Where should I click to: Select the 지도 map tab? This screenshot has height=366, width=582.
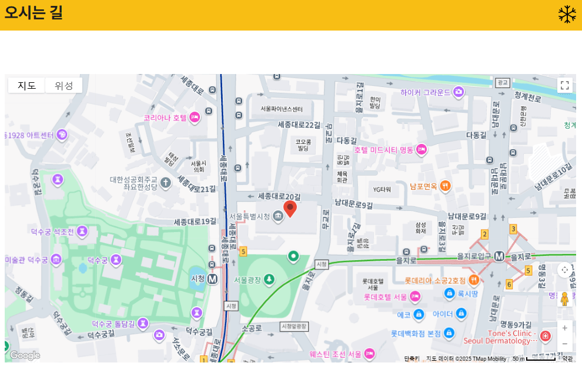26,85
